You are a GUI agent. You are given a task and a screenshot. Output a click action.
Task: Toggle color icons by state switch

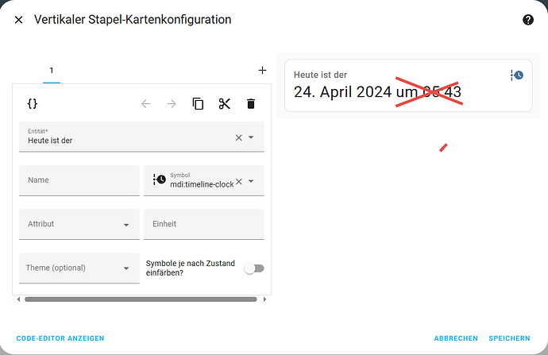coord(254,268)
